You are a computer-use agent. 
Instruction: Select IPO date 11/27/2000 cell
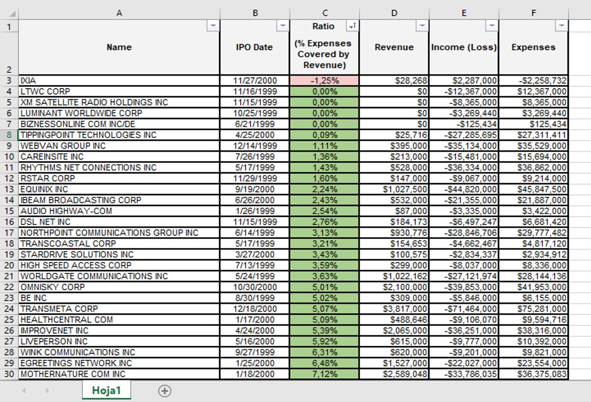[255, 81]
